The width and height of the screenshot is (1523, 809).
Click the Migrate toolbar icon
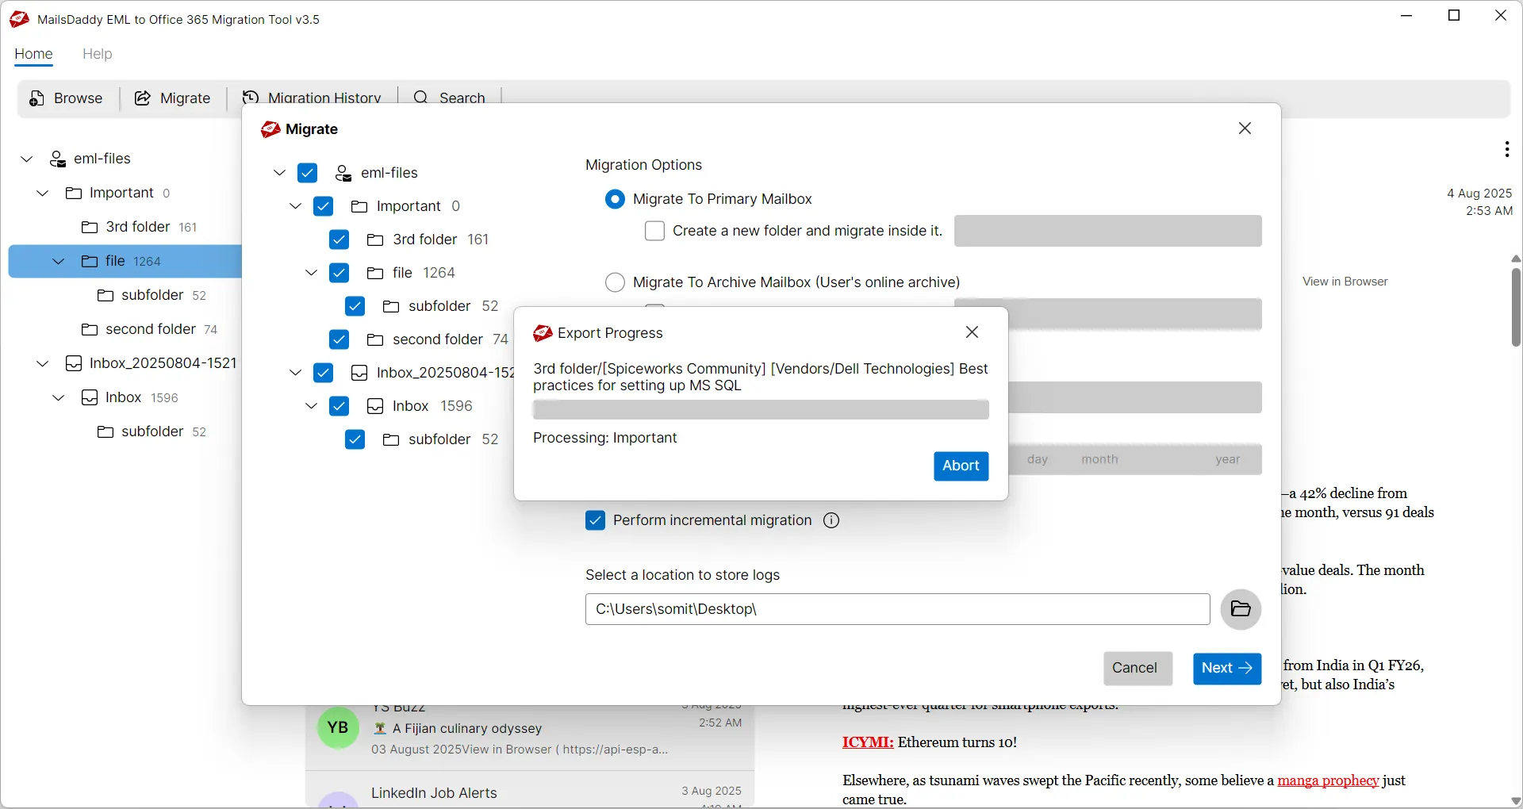click(143, 98)
